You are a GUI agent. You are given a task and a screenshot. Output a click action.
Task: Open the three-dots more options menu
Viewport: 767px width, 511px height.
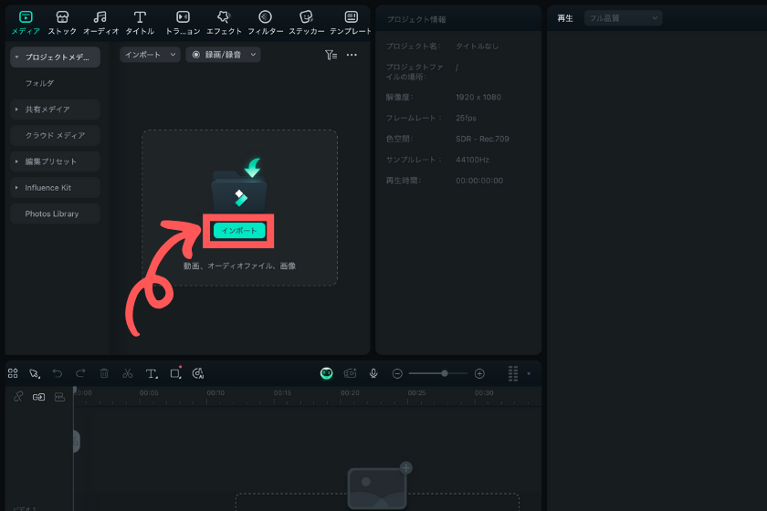click(352, 55)
